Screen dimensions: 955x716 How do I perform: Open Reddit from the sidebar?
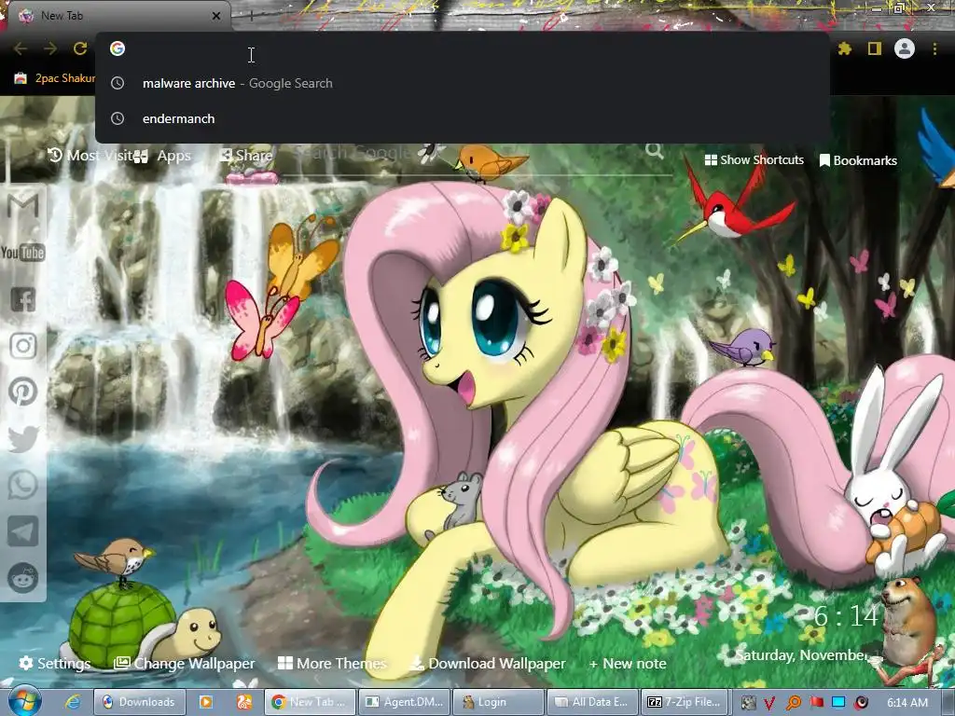tap(23, 578)
